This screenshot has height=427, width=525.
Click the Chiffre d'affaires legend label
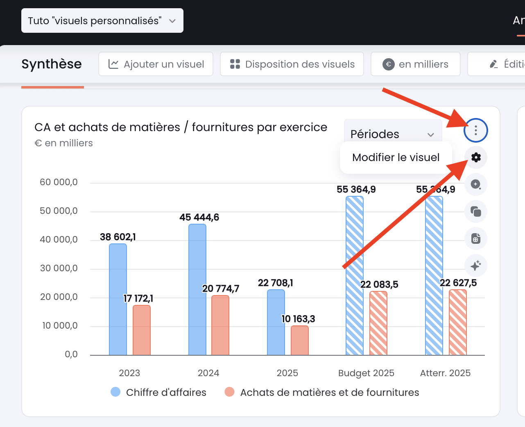pyautogui.click(x=166, y=393)
